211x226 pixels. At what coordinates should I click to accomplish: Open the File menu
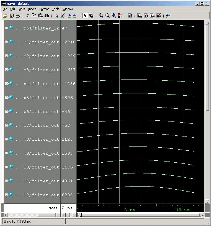(x=5, y=9)
